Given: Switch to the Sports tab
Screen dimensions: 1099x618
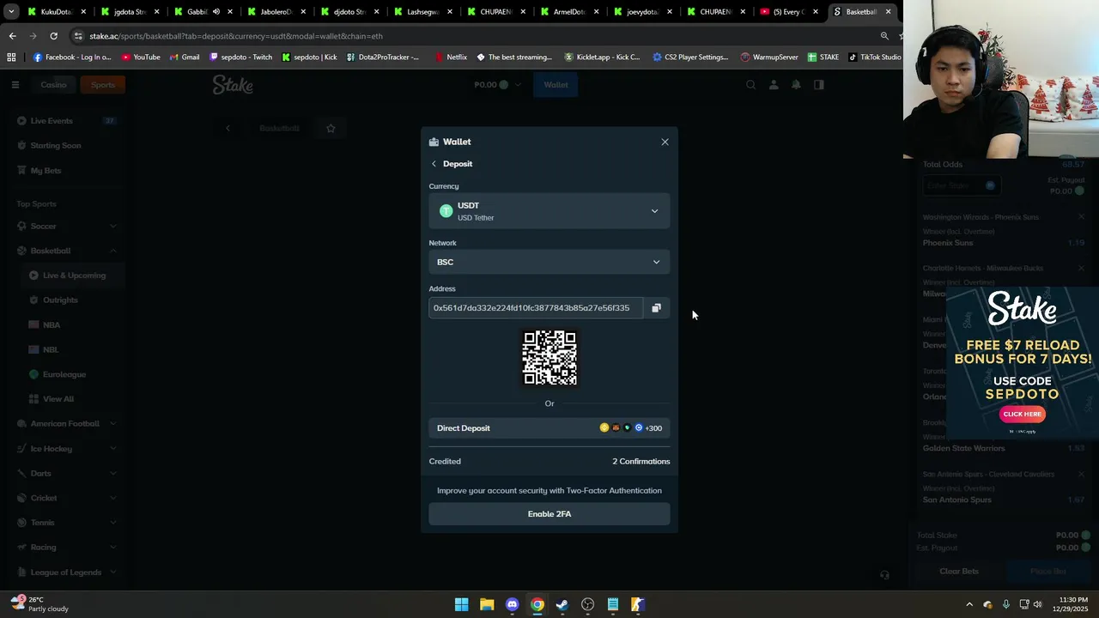Looking at the screenshot, I should (103, 85).
